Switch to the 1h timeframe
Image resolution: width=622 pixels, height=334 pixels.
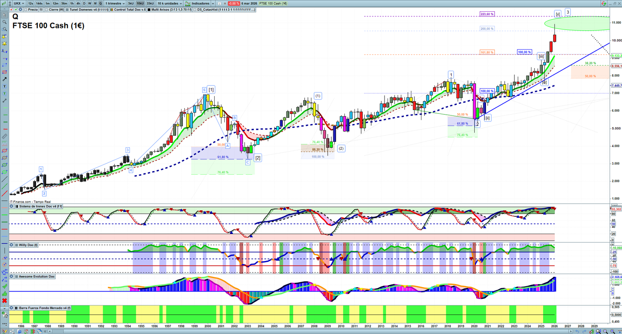pos(72,3)
